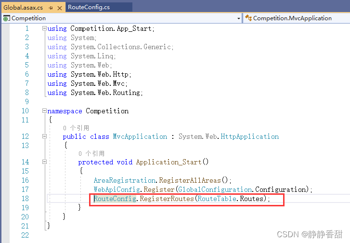Collapse the Application_Start method block

pos(44,162)
